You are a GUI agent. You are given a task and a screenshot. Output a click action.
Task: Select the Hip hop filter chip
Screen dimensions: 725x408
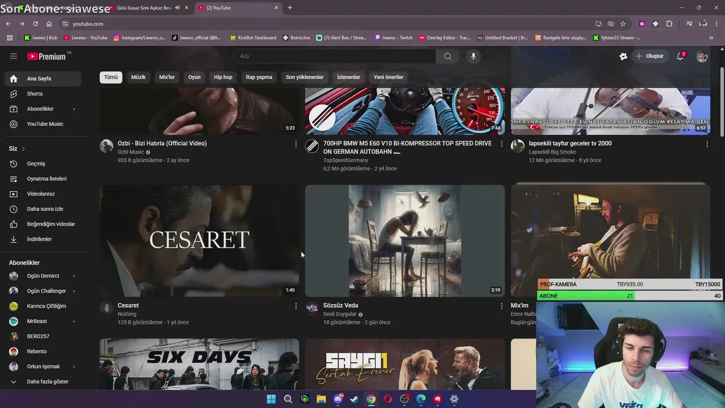pyautogui.click(x=223, y=77)
